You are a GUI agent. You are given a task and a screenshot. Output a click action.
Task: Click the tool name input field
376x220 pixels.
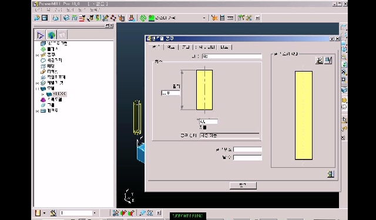232,56
